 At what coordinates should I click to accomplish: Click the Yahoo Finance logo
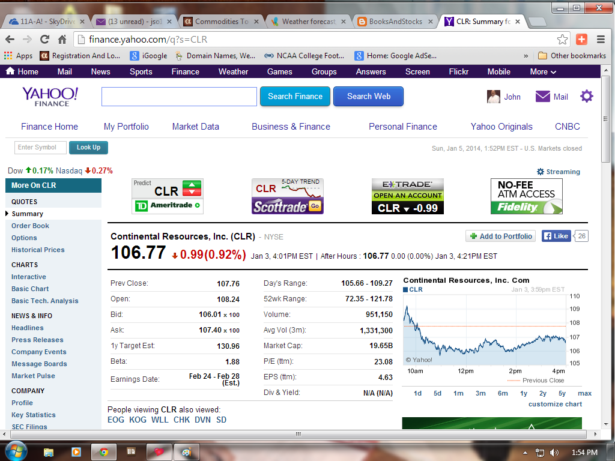(50, 97)
